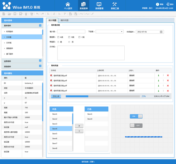Click the 正在上传 button
Screen dimensions: 176x164
point(56,96)
